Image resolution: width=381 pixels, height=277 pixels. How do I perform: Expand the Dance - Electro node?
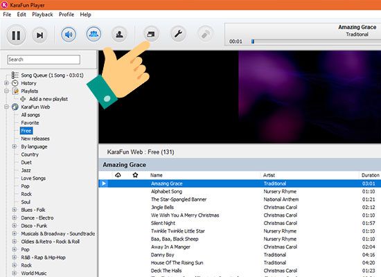point(15,217)
